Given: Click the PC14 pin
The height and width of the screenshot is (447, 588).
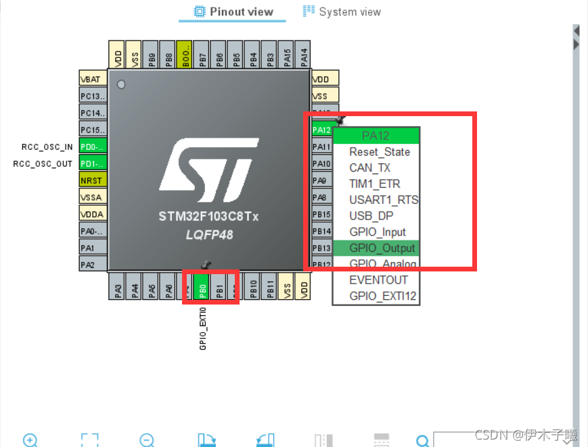Looking at the screenshot, I should 93,113.
